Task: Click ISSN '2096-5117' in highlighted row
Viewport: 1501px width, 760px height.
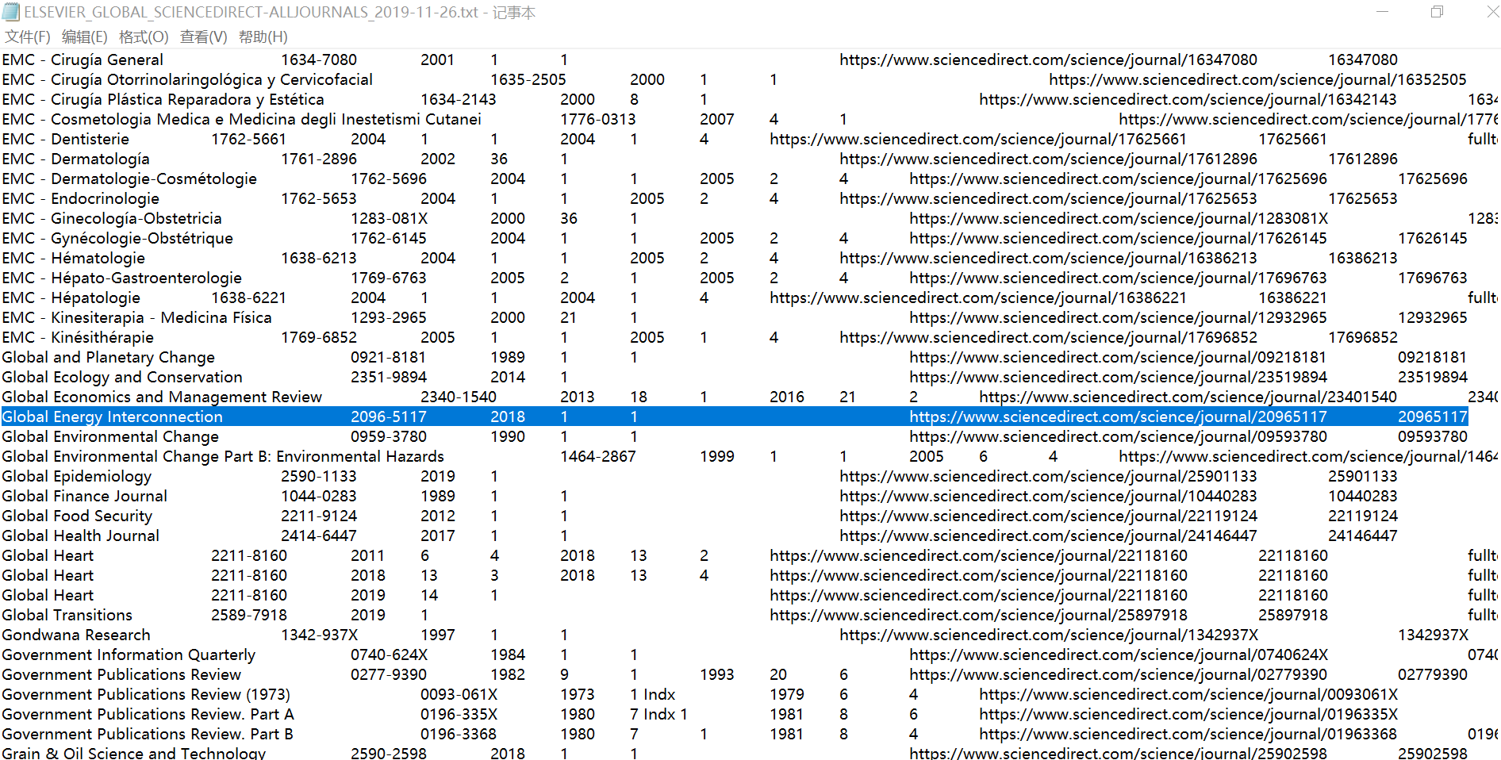Action: tap(389, 416)
